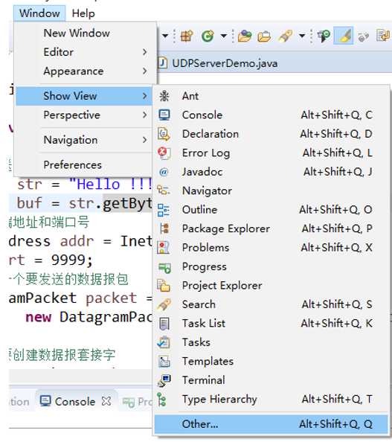
Task: Click the Type Hierarchy entry text
Action: click(x=219, y=400)
